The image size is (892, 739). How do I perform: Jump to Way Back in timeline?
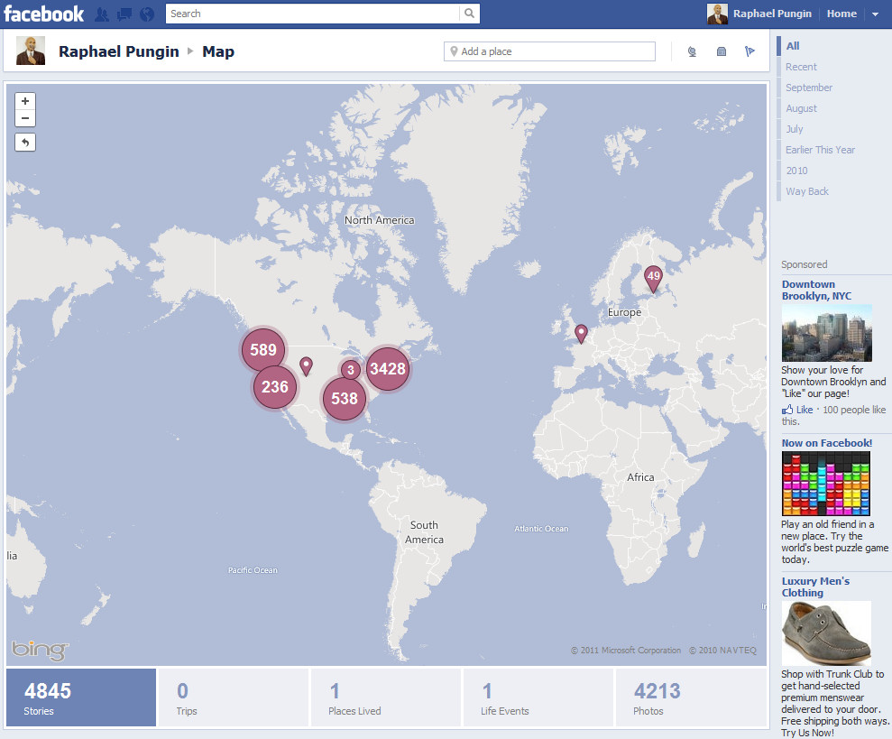pos(806,191)
